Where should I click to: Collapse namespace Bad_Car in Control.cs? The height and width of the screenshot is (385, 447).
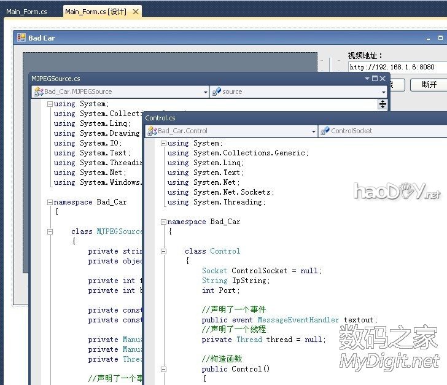(x=163, y=222)
